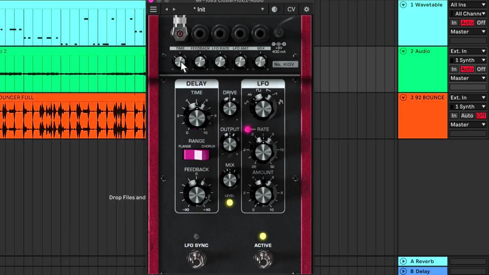Open 2 Audio Ext. In dropdown
Viewport: 489px width, 275px height.
pyautogui.click(x=468, y=51)
